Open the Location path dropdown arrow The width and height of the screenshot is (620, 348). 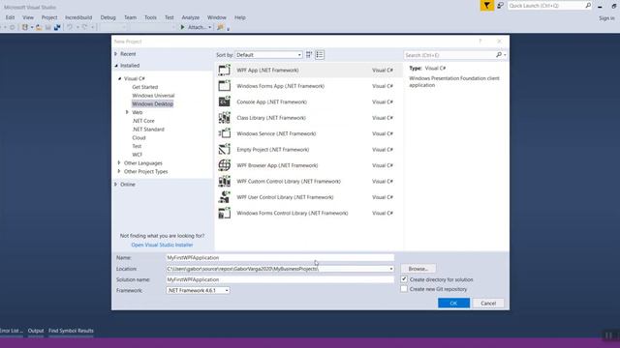[x=391, y=269]
